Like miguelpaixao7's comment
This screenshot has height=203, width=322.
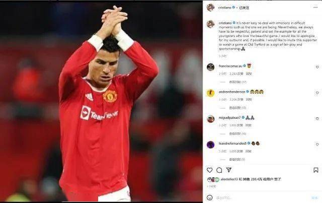tap(317, 119)
